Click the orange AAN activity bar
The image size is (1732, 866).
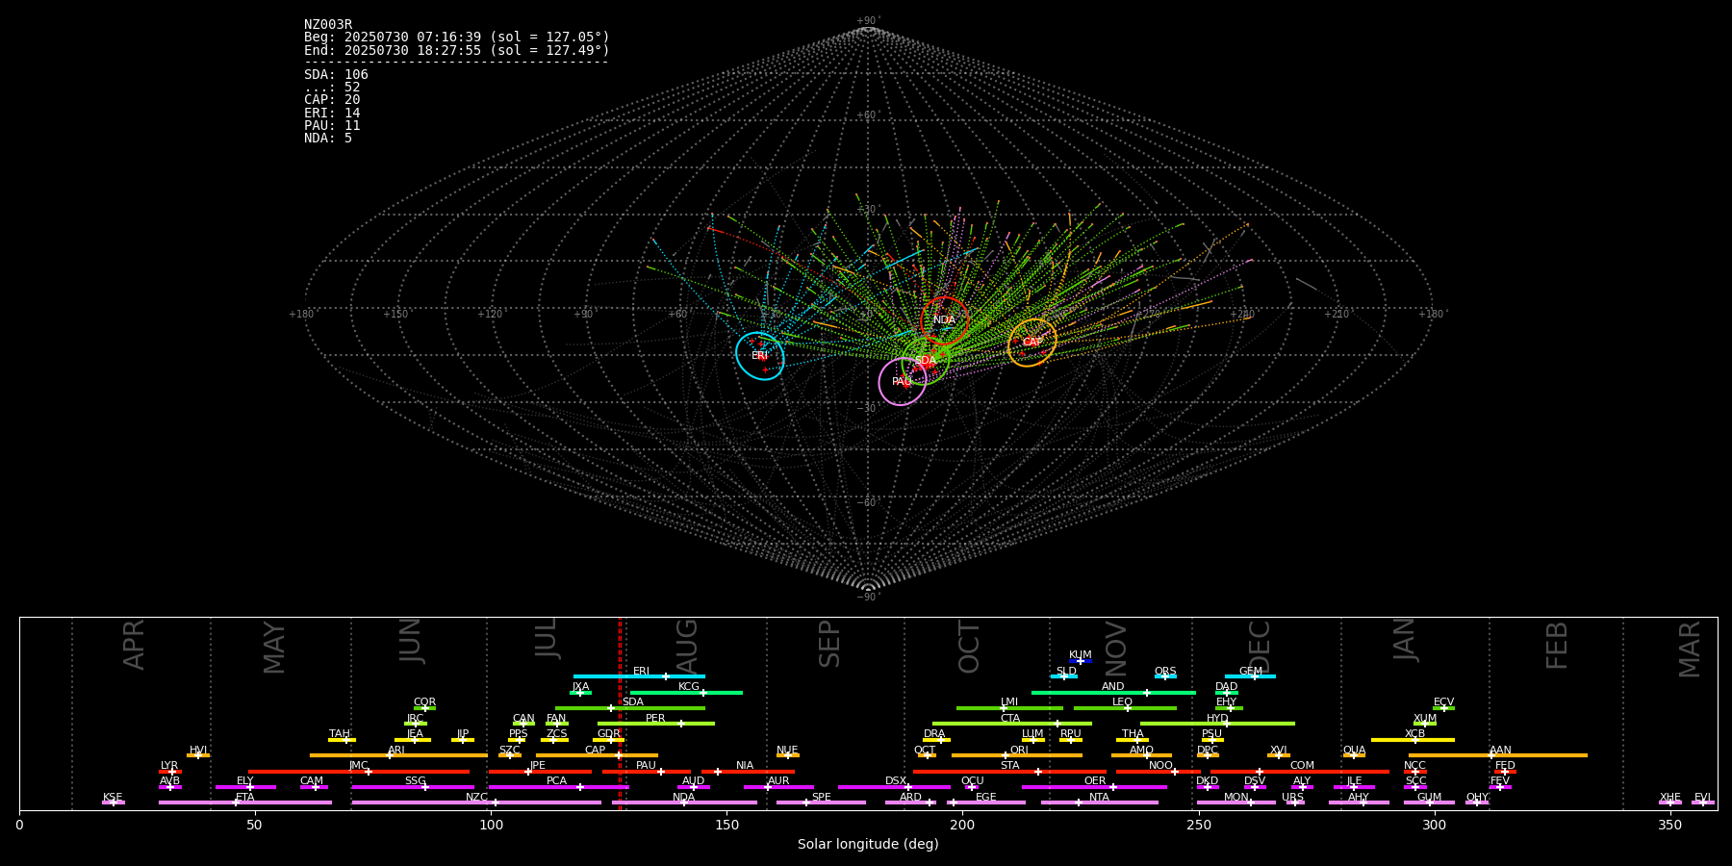click(x=1498, y=755)
